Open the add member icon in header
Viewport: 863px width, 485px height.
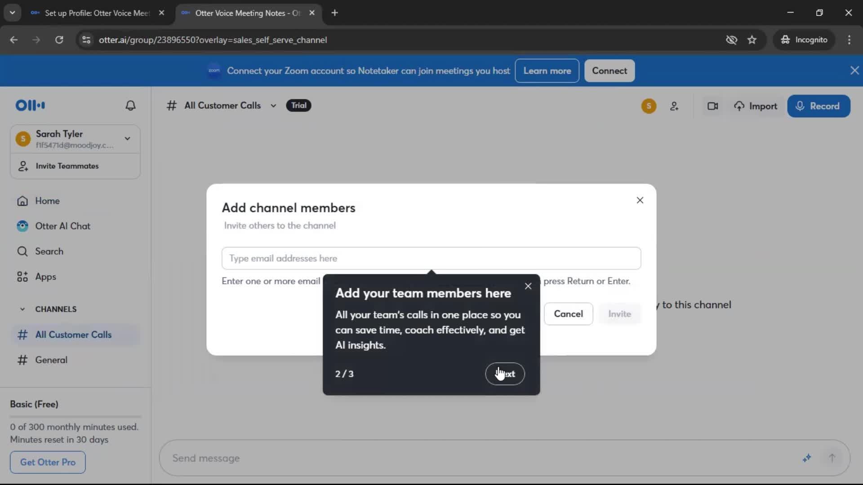674,106
